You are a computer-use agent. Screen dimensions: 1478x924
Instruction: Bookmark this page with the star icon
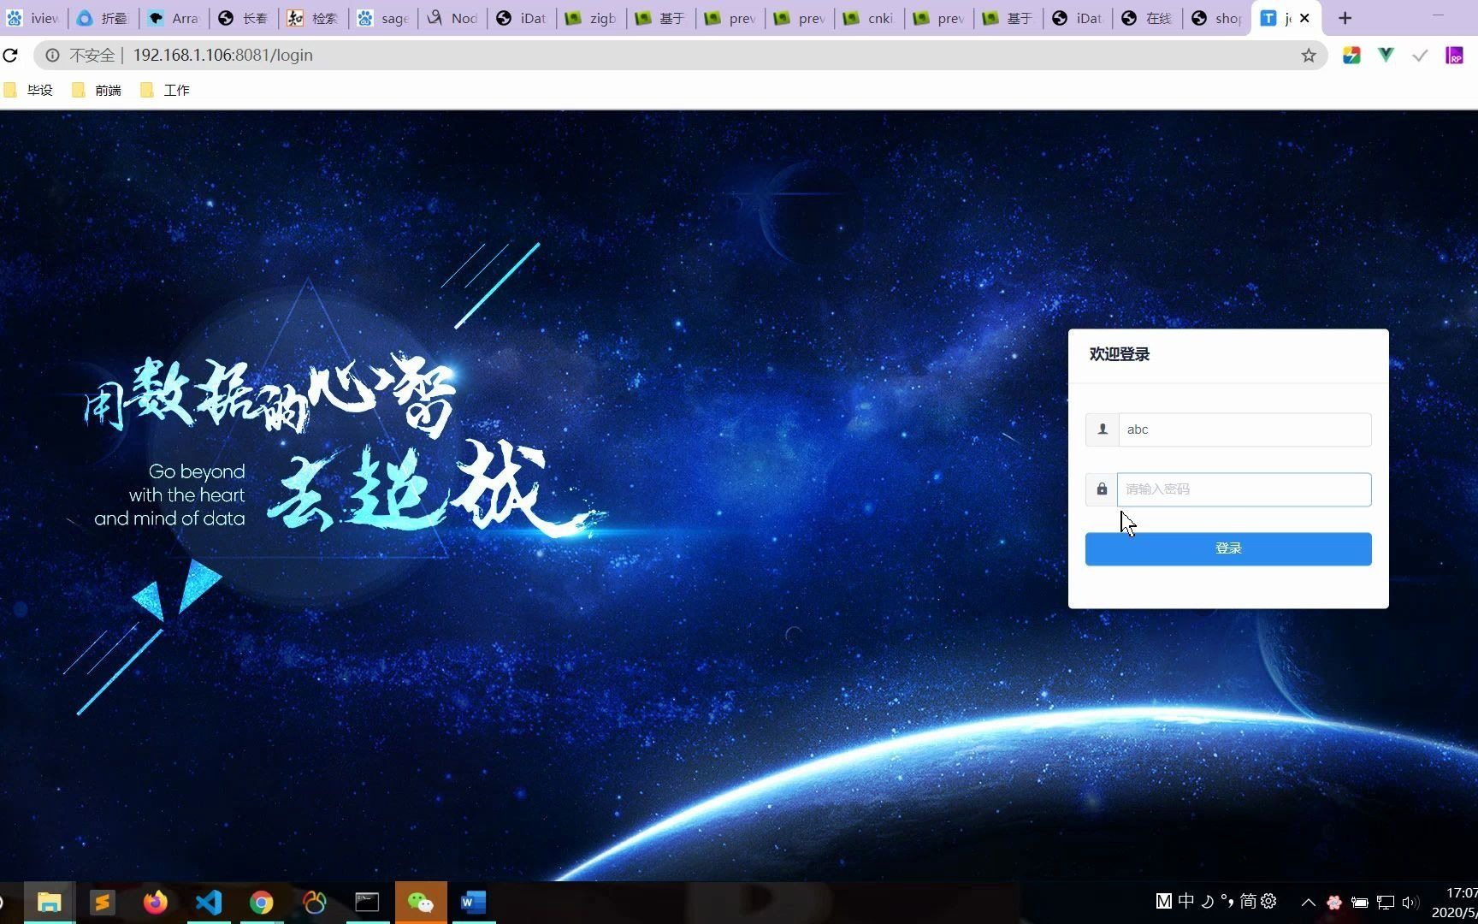coord(1309,56)
